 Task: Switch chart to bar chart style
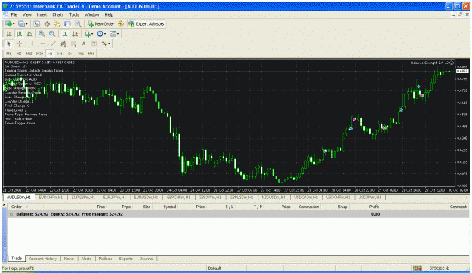9,34
